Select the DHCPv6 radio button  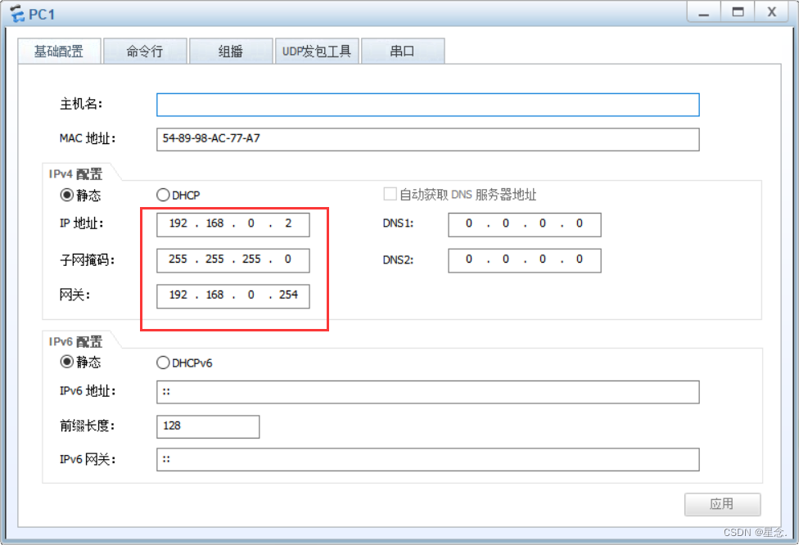(x=163, y=363)
